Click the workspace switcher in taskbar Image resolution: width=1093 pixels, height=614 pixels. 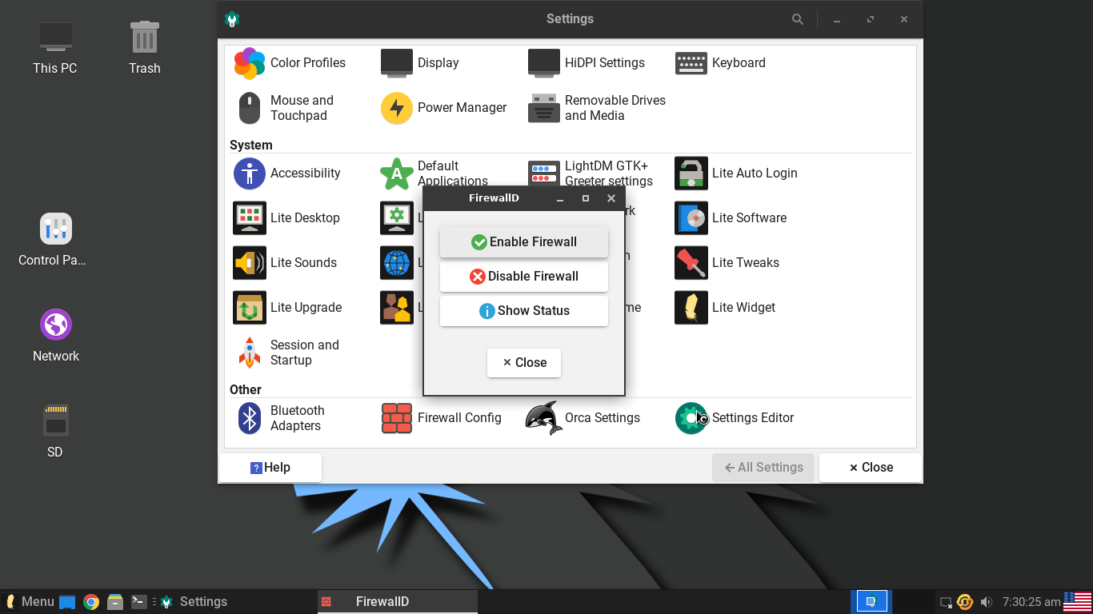tap(871, 602)
